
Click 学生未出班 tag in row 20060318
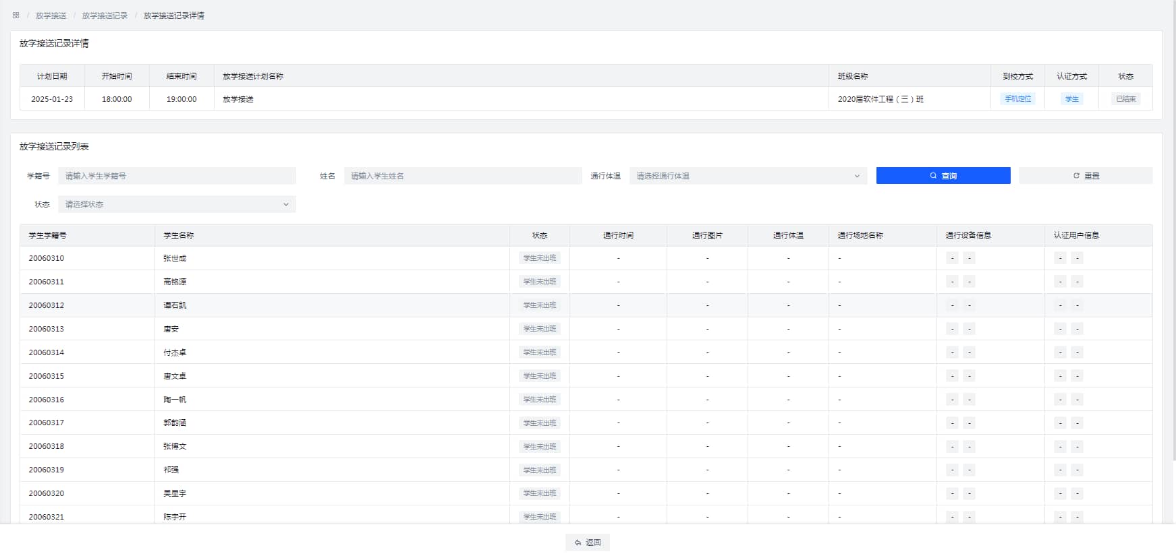[x=540, y=446]
